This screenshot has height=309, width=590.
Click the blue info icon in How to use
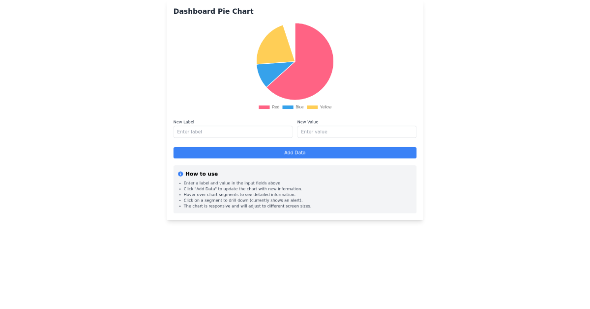tap(180, 174)
